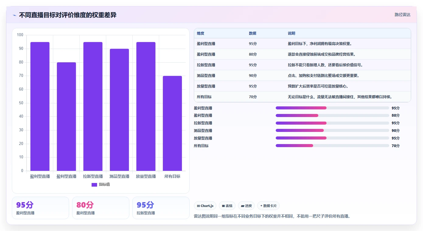Click the 盈利型直播 bar reaching 95
This screenshot has height=231, width=423.
(x=40, y=106)
